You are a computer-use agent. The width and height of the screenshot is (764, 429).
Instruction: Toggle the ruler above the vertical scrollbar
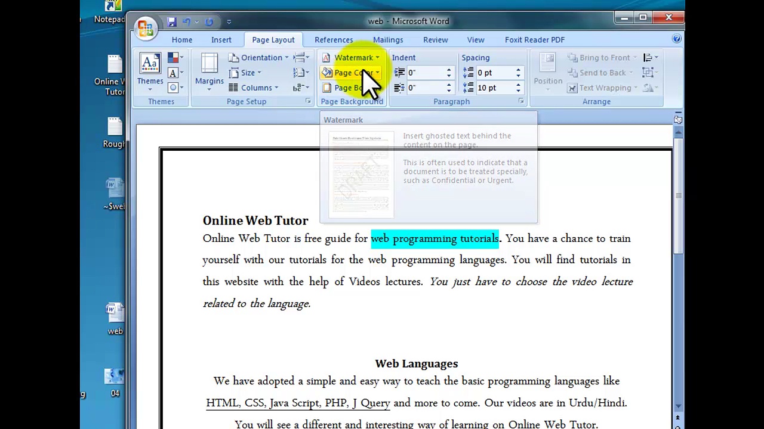(x=678, y=120)
